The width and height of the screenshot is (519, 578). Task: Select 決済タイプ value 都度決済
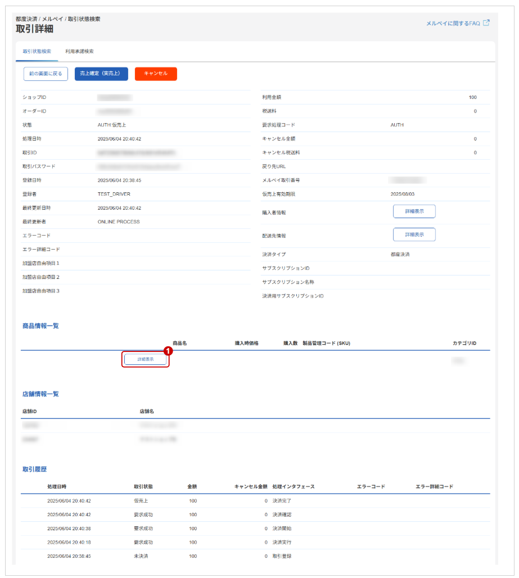point(400,254)
